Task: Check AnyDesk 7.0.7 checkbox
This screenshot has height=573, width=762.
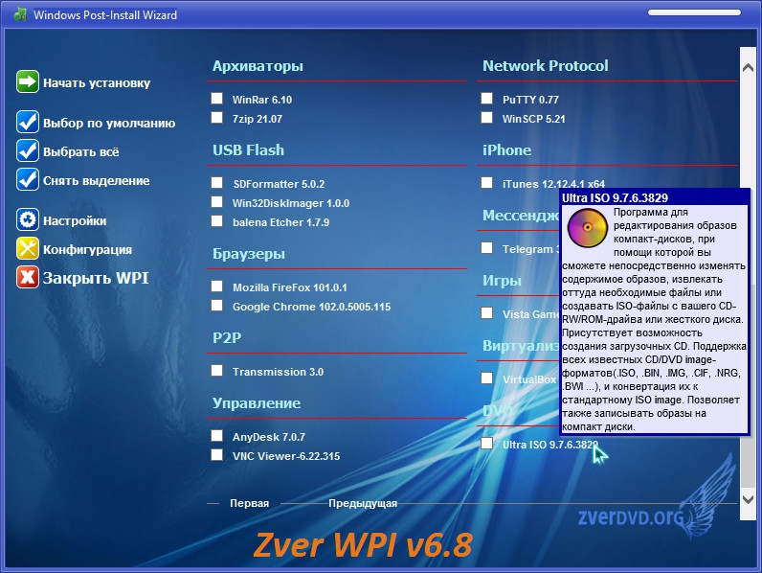Action: point(216,435)
